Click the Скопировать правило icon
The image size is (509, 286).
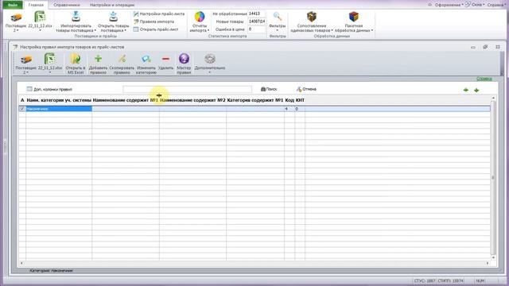[x=122, y=59]
